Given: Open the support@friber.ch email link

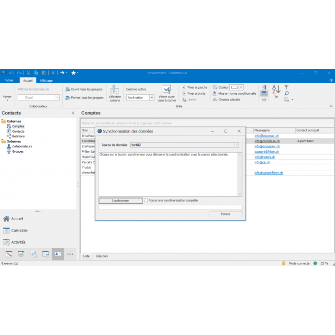Looking at the screenshot, I should pyautogui.click(x=267, y=152).
